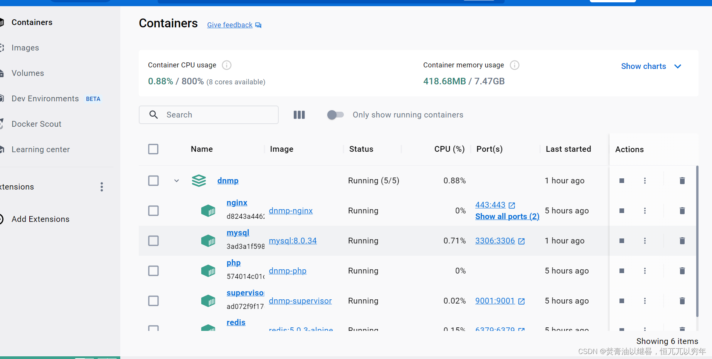Open the dnmp stack link
Image resolution: width=712 pixels, height=359 pixels.
(228, 181)
